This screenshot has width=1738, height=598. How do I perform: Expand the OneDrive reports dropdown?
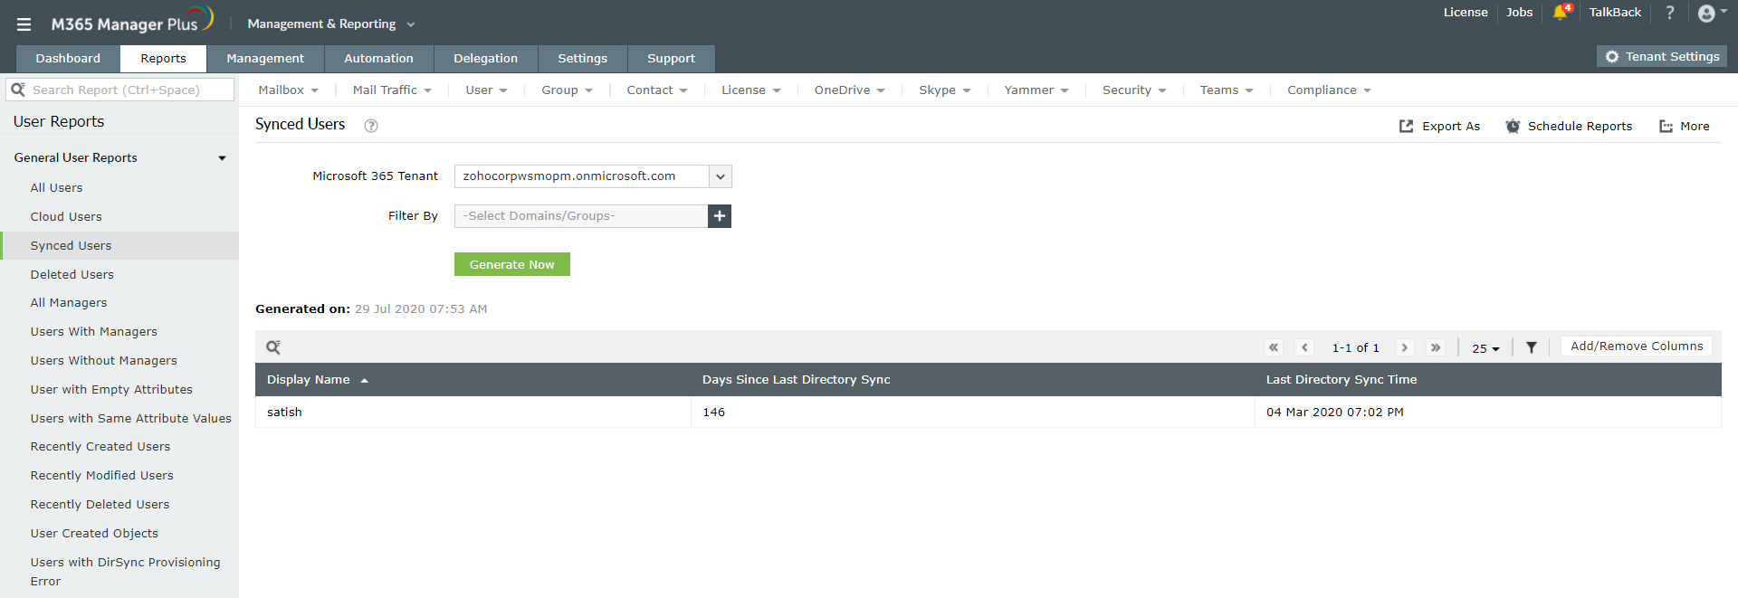[x=849, y=90]
